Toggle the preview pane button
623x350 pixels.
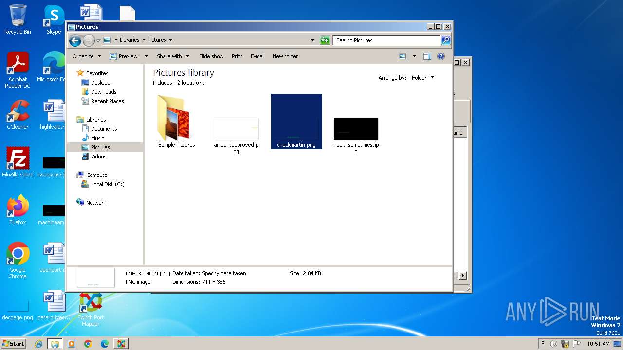pyautogui.click(x=427, y=56)
